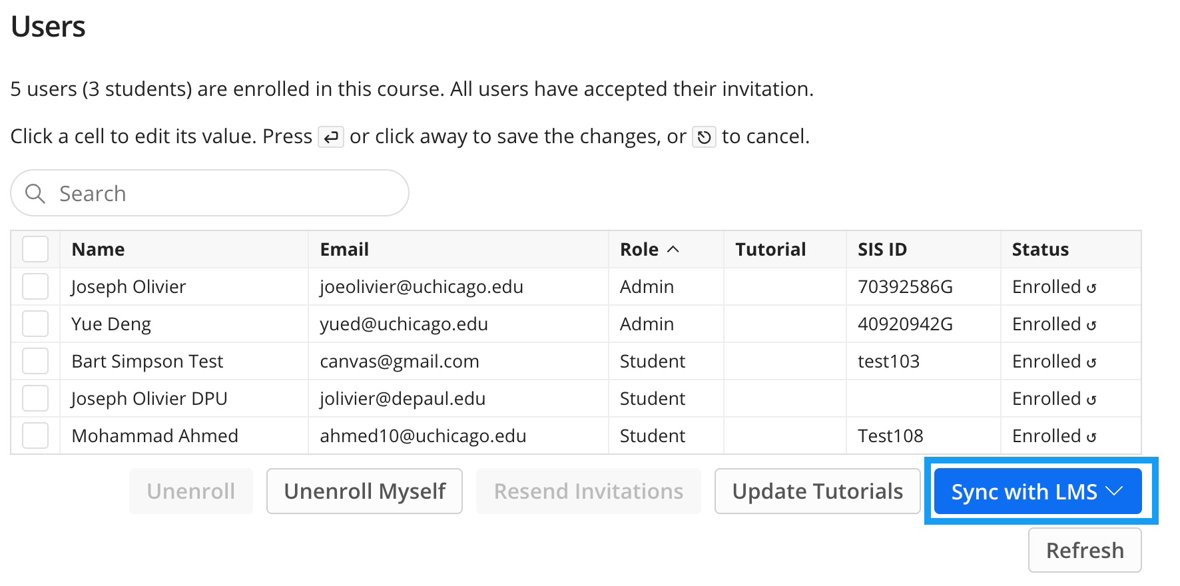1180x586 pixels.
Task: Click the Update Tutorials button
Action: coord(818,491)
